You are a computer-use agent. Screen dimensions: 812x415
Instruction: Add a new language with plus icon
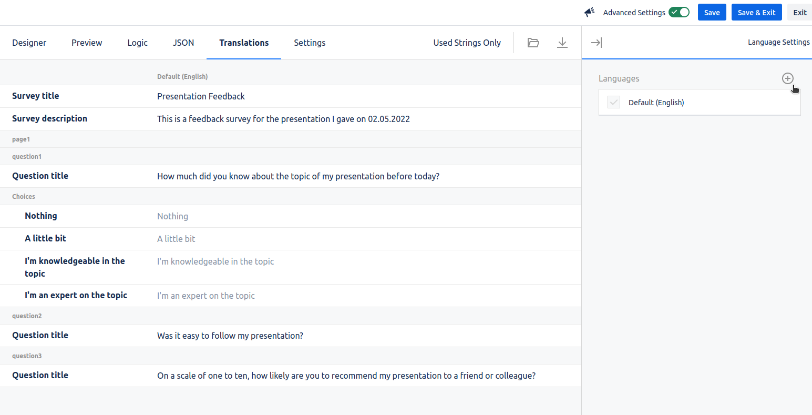click(787, 78)
